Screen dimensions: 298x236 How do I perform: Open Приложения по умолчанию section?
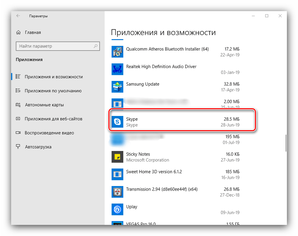pos(53,91)
